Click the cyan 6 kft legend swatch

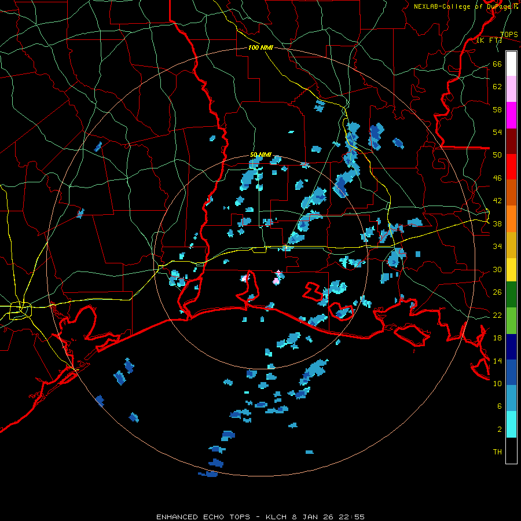tap(511, 424)
